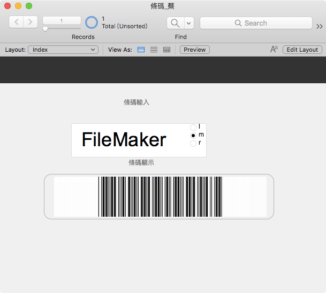Click the record number field
326x293 pixels.
tap(62, 20)
